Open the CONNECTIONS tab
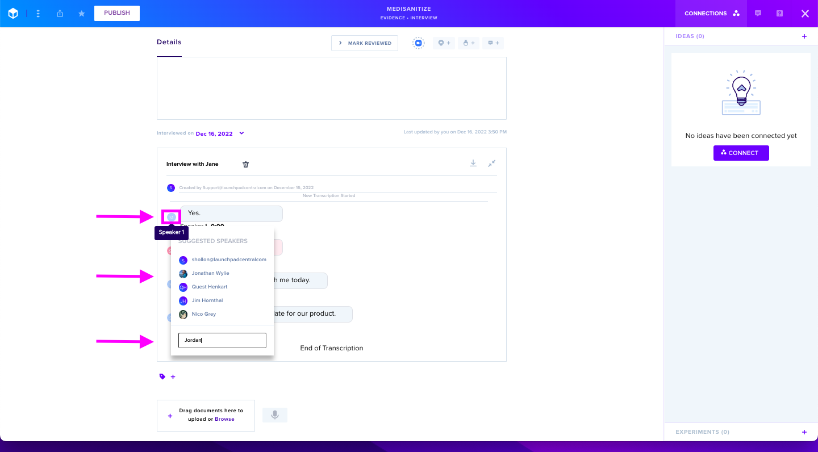The image size is (818, 452). point(712,14)
